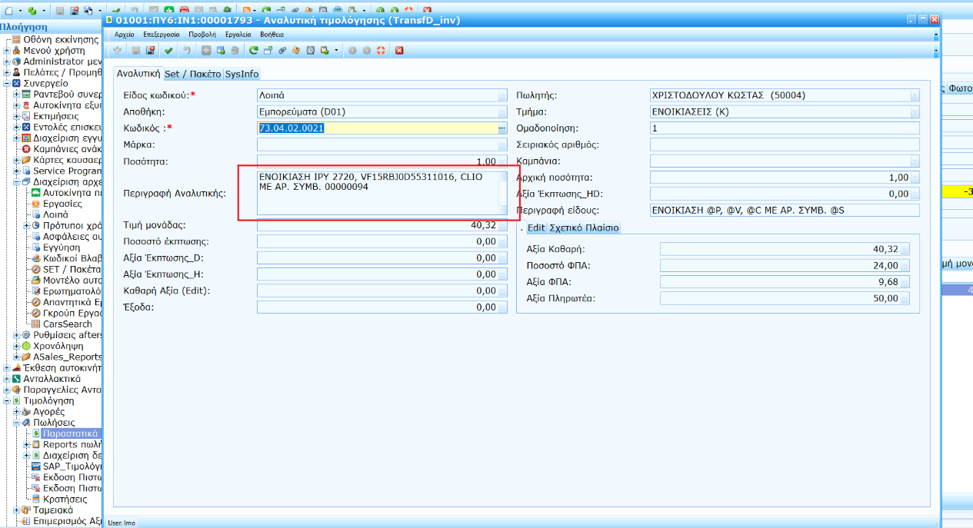This screenshot has width=973, height=528.
Task: Switch to the Set / Πακέτο tab
Action: tap(193, 74)
